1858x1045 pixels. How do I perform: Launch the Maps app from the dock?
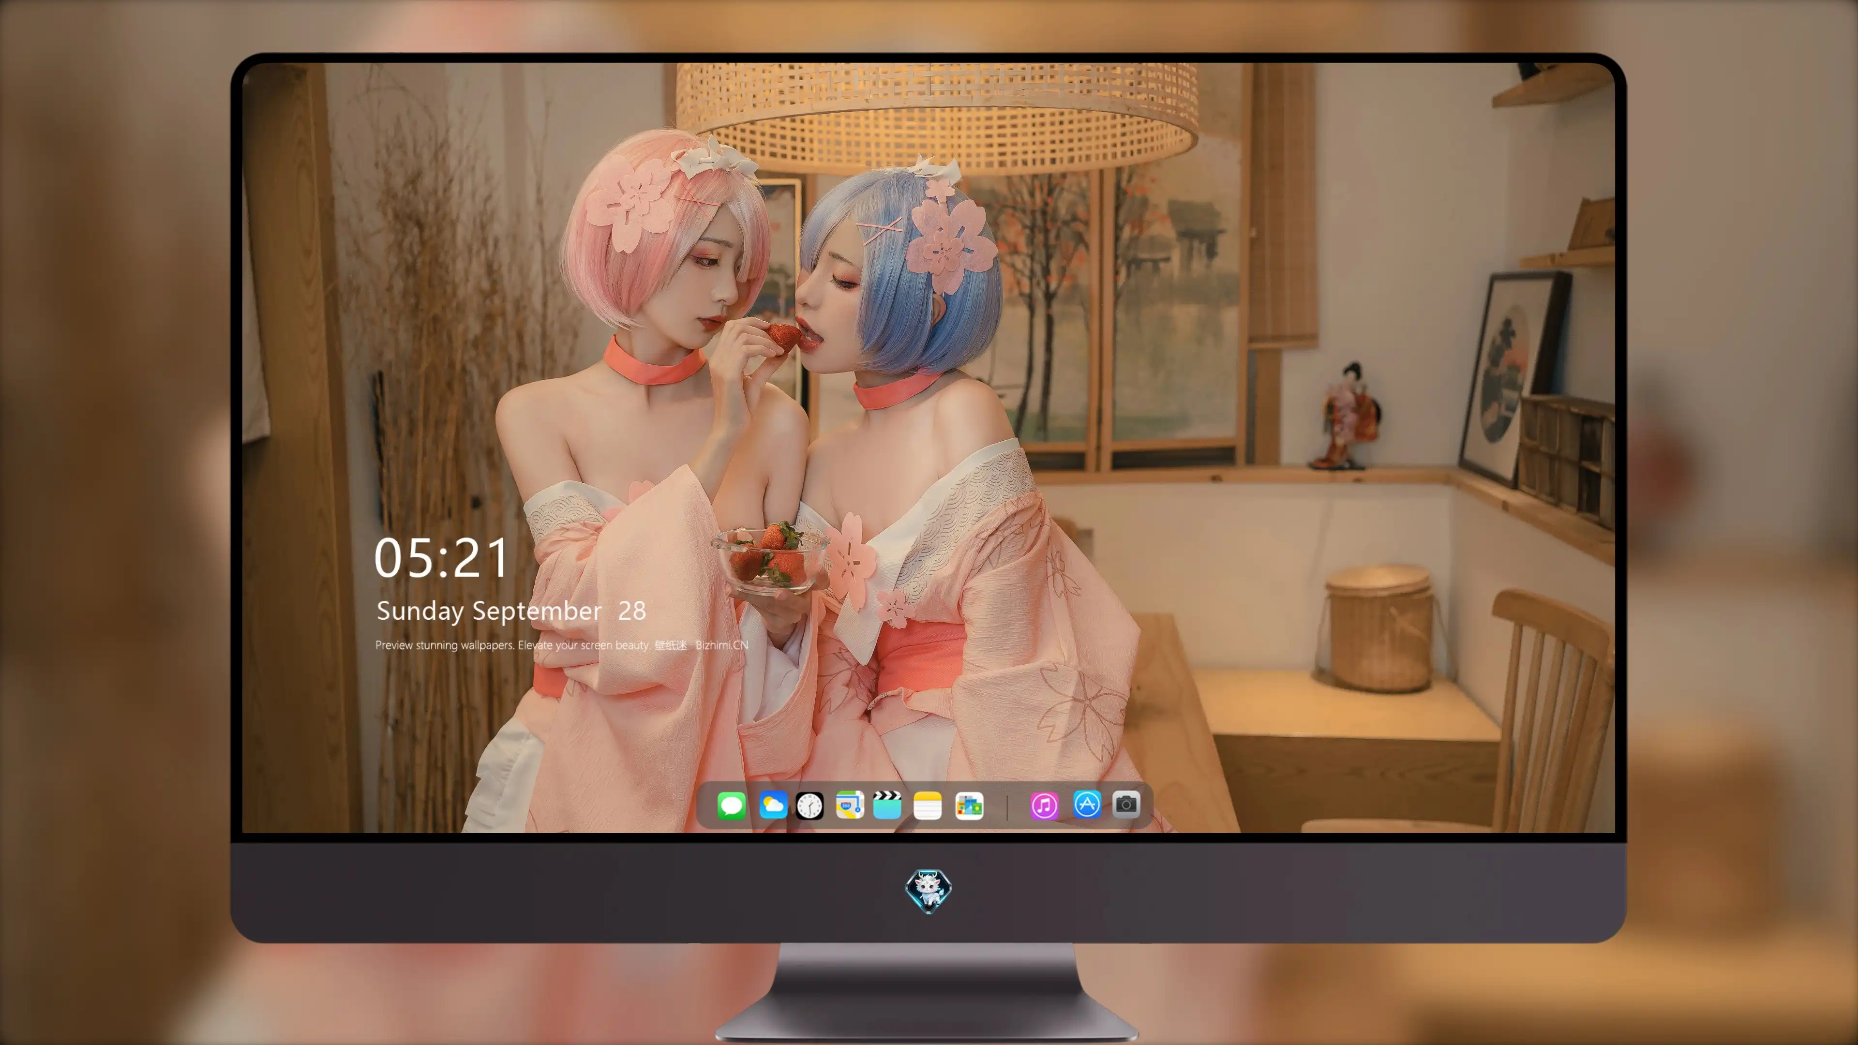[850, 805]
